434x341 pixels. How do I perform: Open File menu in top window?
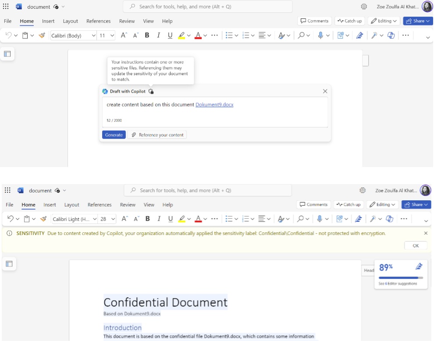[8, 21]
